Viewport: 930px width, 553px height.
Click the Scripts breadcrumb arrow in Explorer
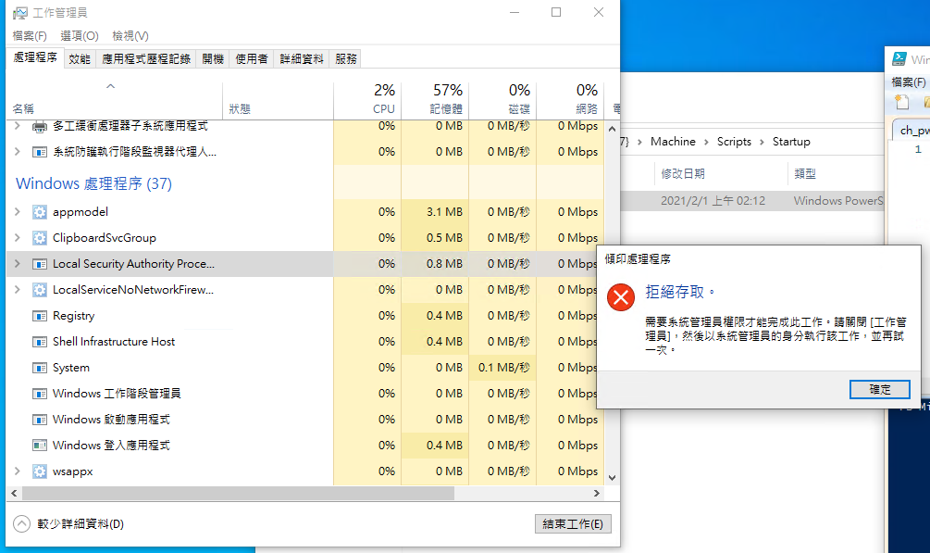click(763, 142)
